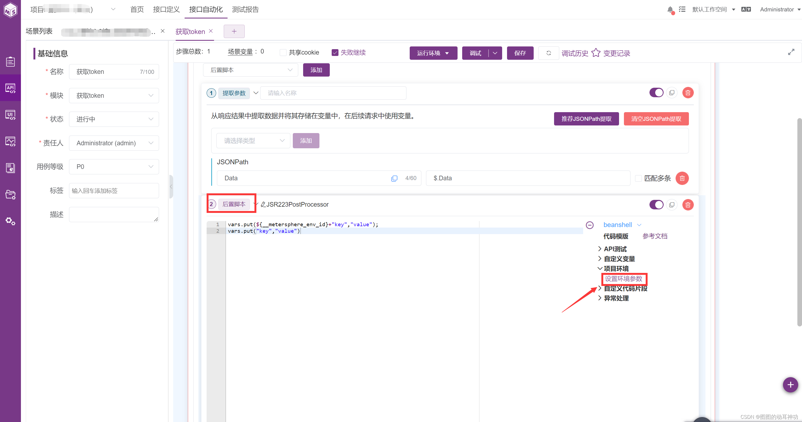Enable the 共享cookie checkbox
Screen dimensions: 802x422
pos(283,53)
